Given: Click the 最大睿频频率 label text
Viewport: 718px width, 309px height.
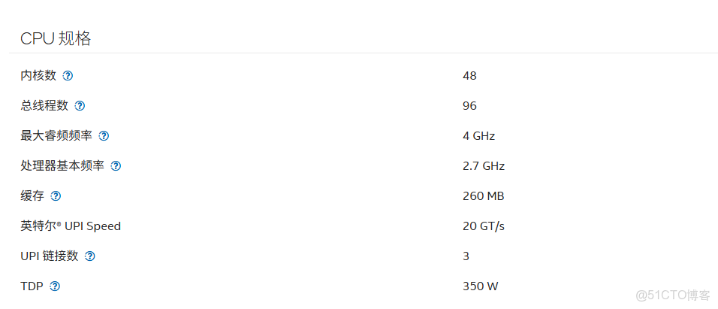Looking at the screenshot, I should coord(56,136).
